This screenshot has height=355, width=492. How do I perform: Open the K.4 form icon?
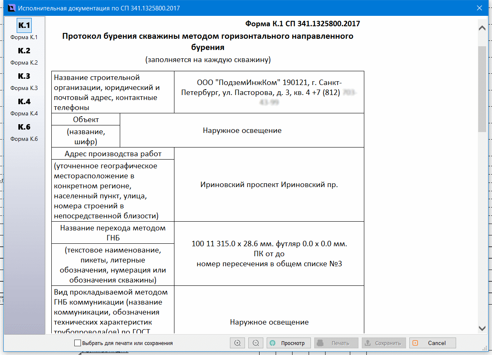[x=24, y=102]
